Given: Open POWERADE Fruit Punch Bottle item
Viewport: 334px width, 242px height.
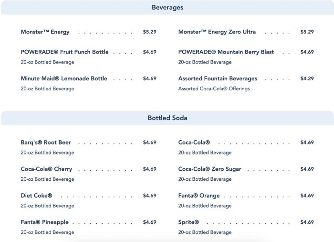Looking at the screenshot, I should click(64, 52).
